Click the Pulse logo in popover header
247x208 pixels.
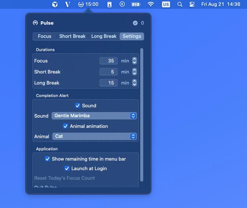click(35, 23)
